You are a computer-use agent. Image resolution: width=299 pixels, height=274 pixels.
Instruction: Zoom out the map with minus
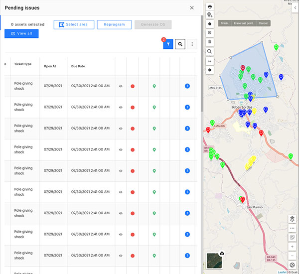pos(292,256)
